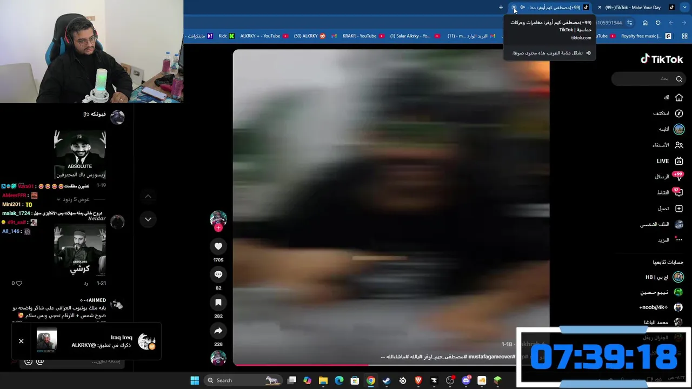Open the البريد الوارد Gmail bookmark
The width and height of the screenshot is (692, 389).
click(471, 36)
